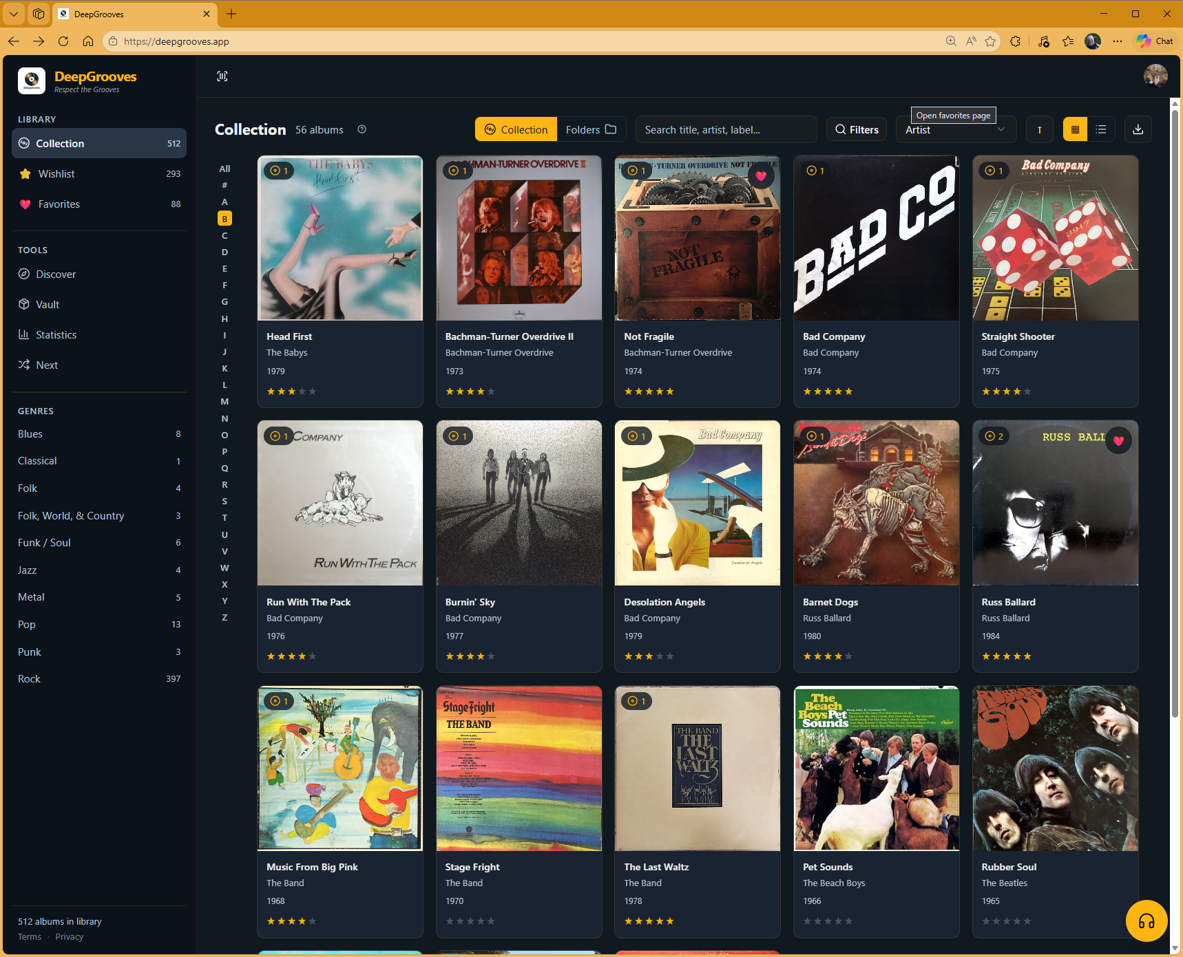The height and width of the screenshot is (957, 1183).
Task: Open the Privacy link
Action: point(70,937)
